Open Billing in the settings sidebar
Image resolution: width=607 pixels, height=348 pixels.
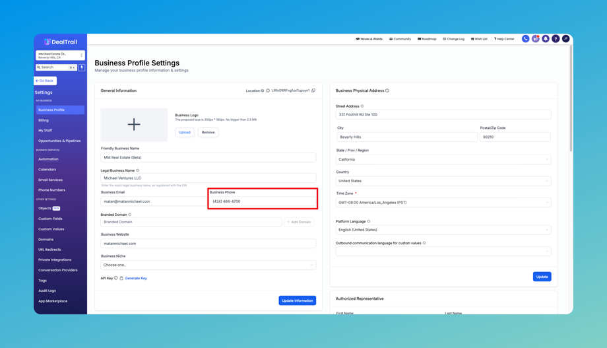pos(44,120)
